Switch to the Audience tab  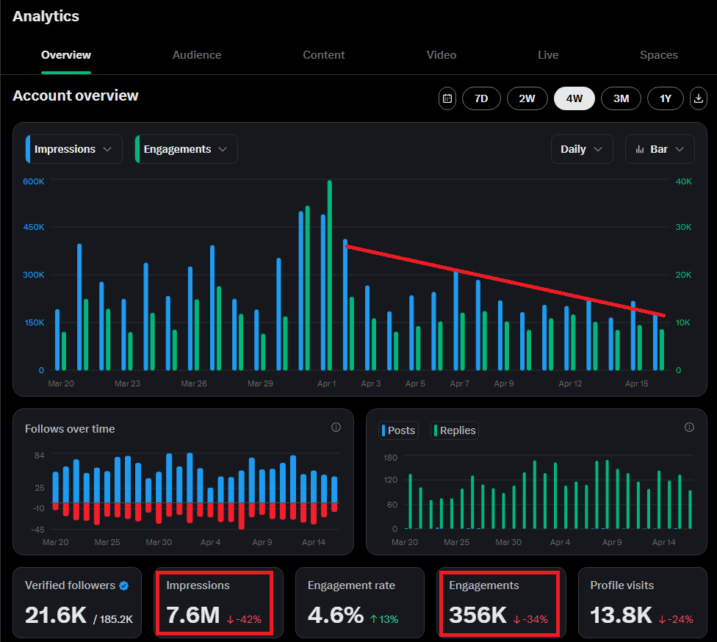point(197,55)
